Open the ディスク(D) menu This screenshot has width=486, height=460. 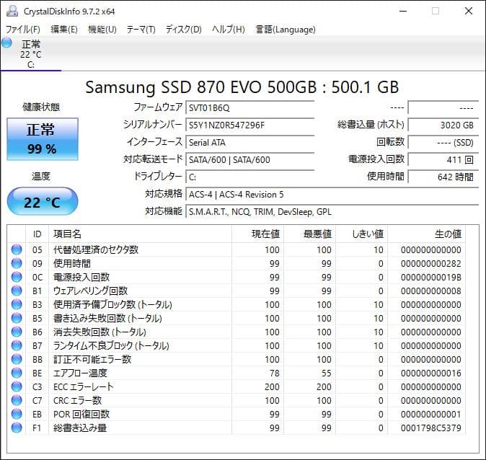[x=183, y=30]
